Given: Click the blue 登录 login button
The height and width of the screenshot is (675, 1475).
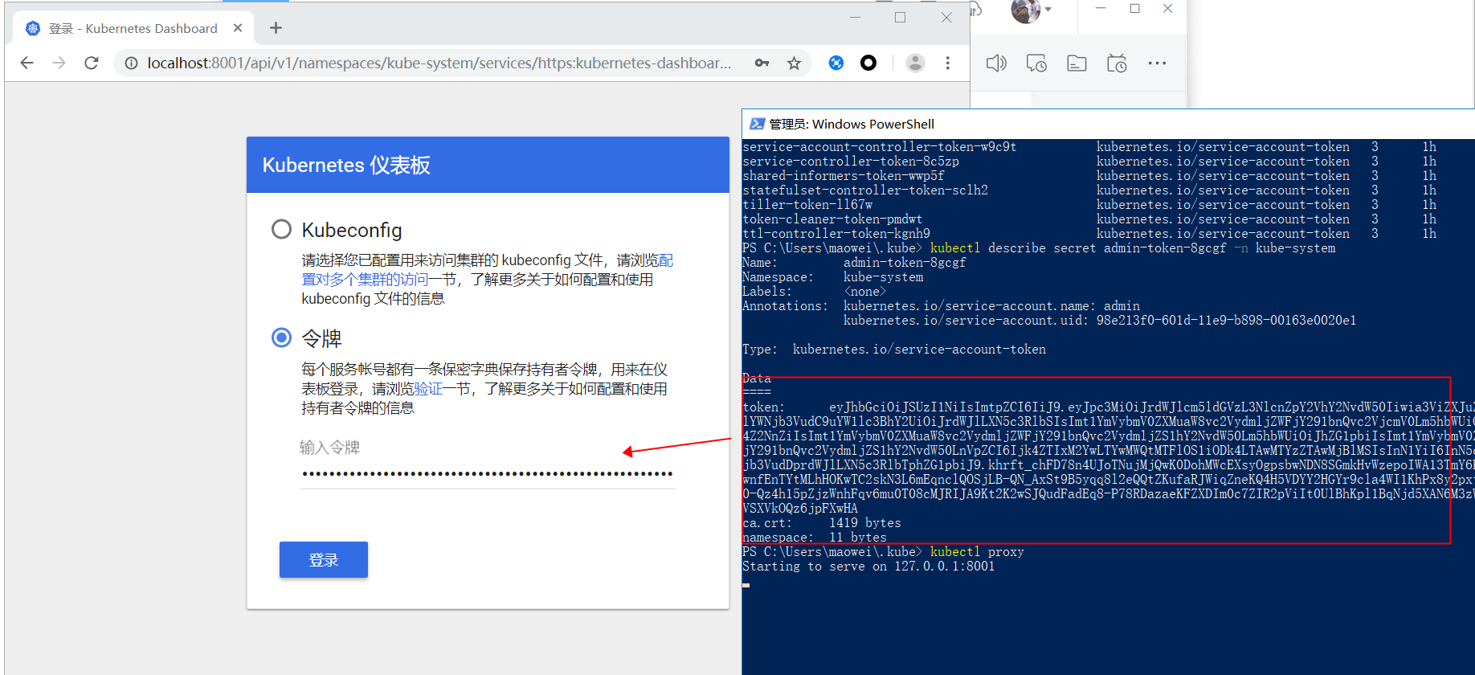Looking at the screenshot, I should (x=324, y=560).
